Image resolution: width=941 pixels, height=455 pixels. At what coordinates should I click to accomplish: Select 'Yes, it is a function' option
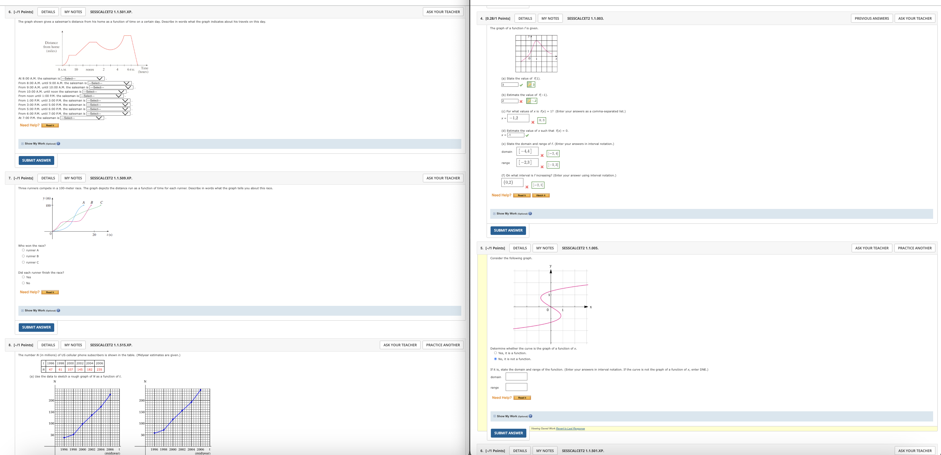pos(495,353)
